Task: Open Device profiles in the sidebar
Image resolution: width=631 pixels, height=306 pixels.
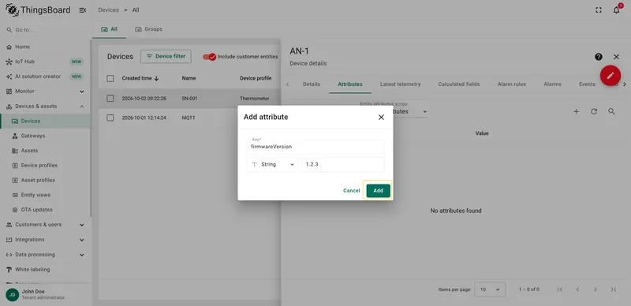Action: click(39, 166)
